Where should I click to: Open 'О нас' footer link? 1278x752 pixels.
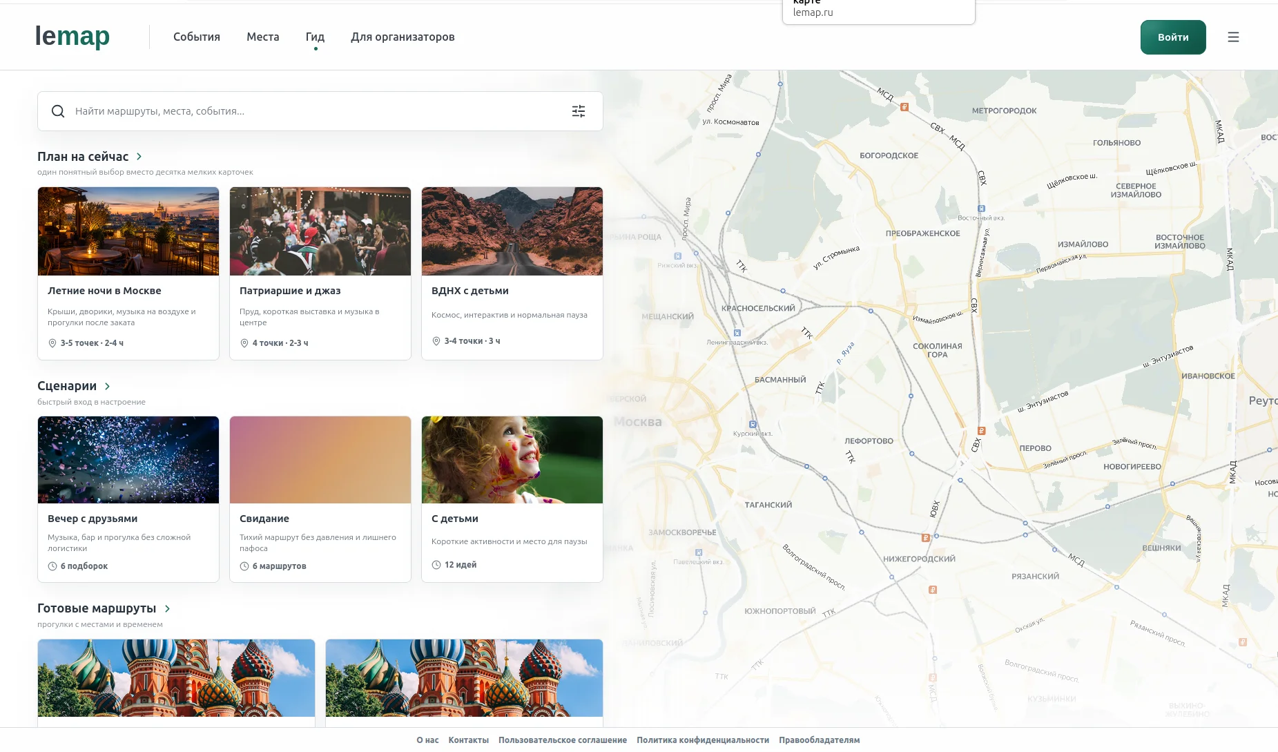point(427,740)
